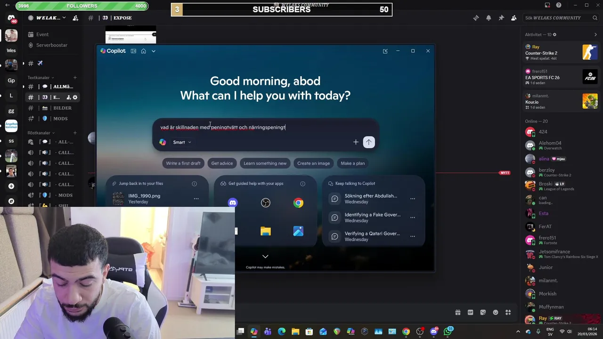Toggle microphone icon in system tray
The width and height of the screenshot is (603, 339).
538,331
